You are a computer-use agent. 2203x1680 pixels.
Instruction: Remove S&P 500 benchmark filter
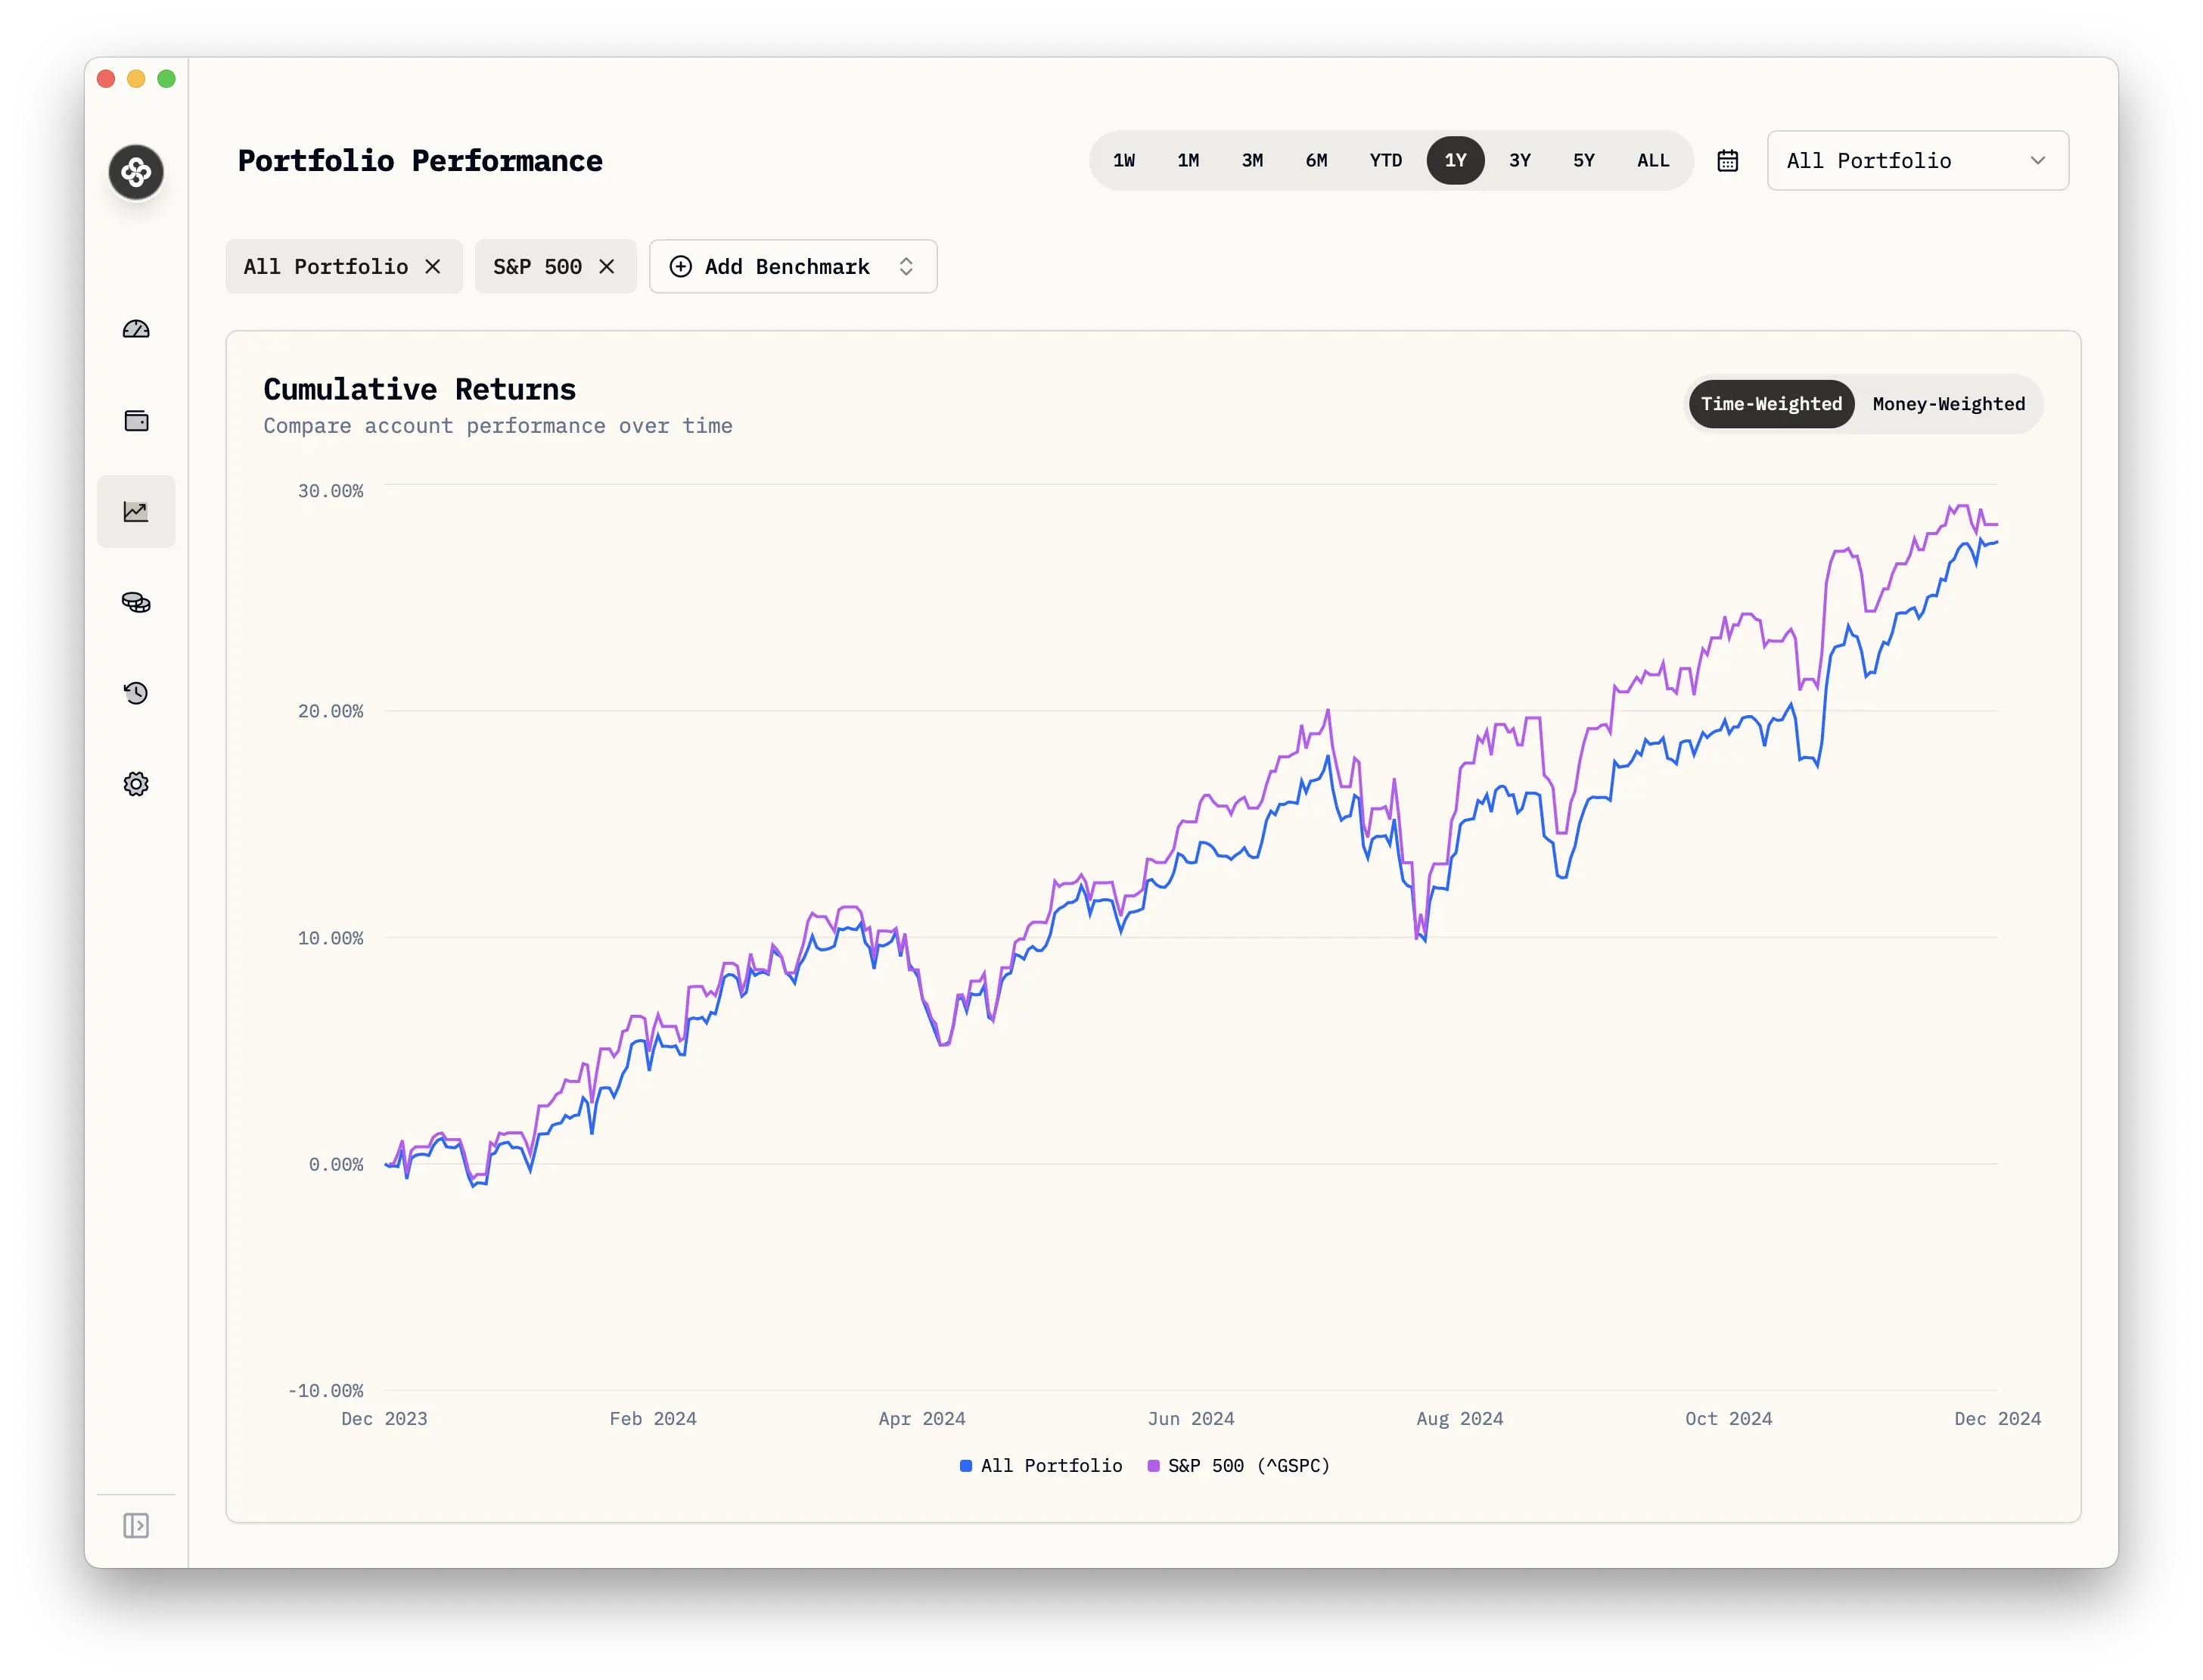[607, 266]
